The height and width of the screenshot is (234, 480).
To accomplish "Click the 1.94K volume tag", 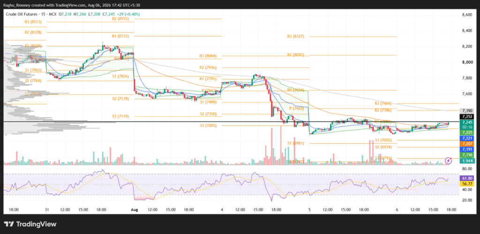I will (x=467, y=161).
